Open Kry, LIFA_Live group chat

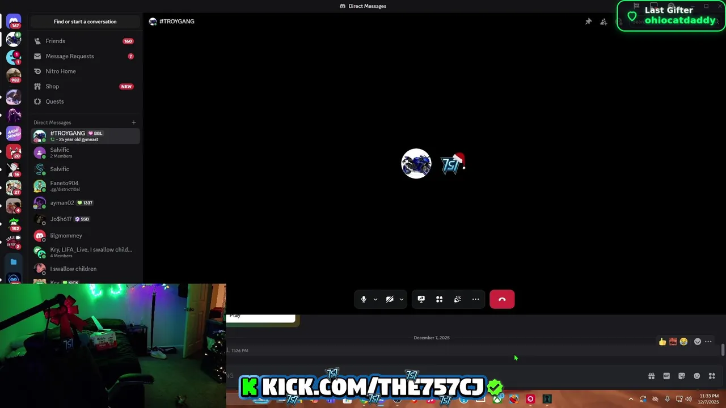coord(85,252)
